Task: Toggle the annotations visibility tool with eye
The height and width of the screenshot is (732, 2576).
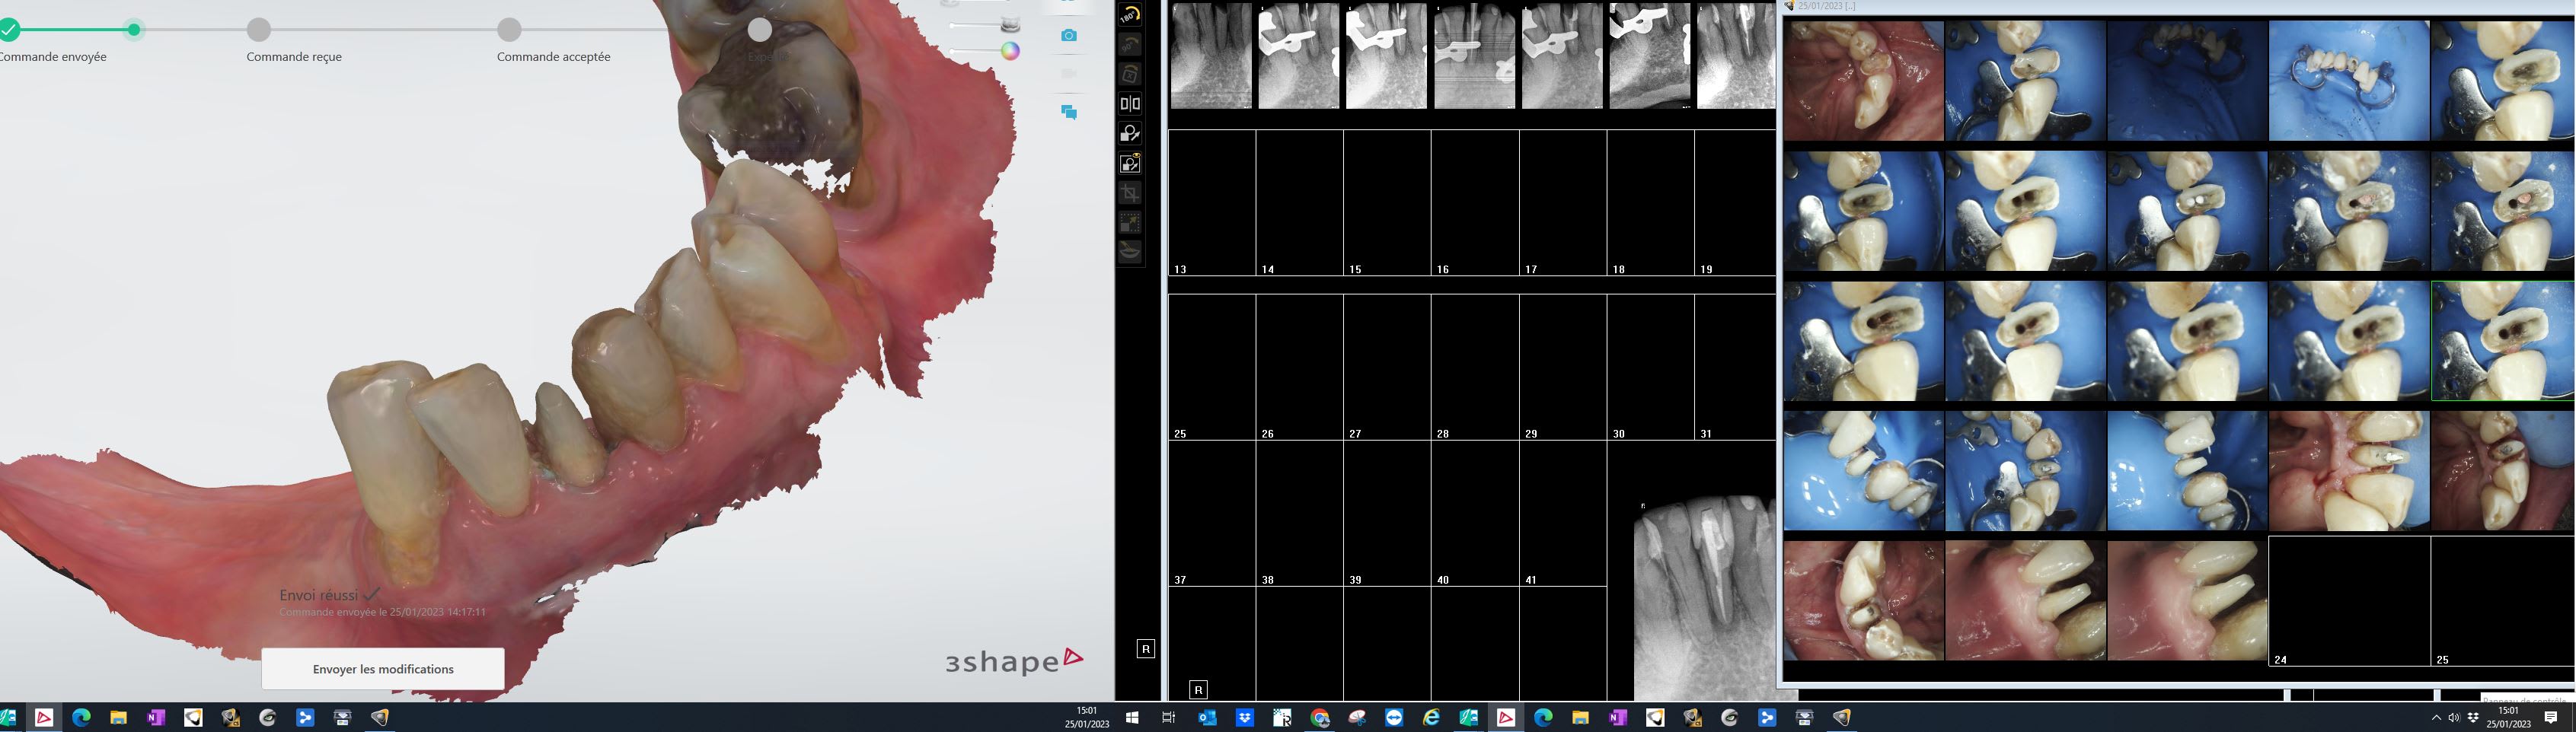Action: click(x=1130, y=163)
